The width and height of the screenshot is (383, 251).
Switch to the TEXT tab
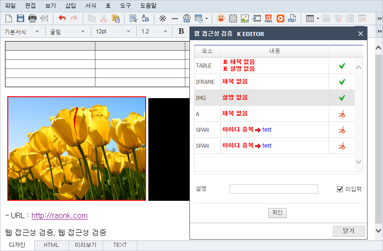[120, 245]
